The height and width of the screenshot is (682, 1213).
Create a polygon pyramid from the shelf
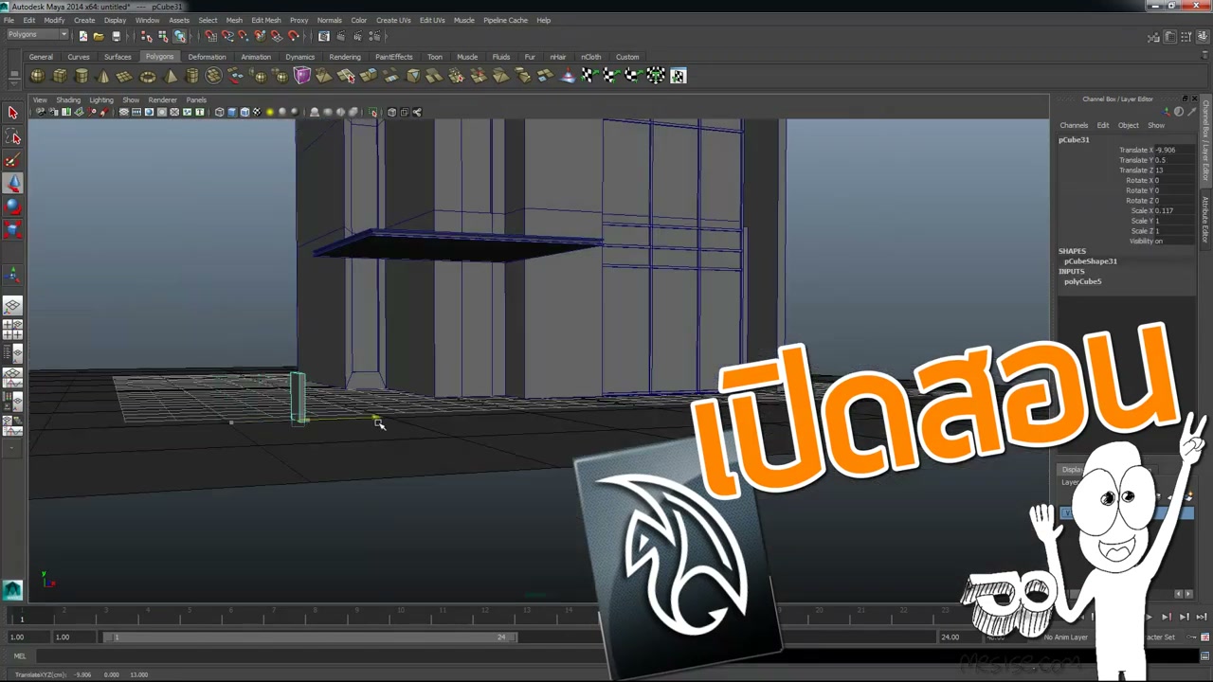click(171, 76)
